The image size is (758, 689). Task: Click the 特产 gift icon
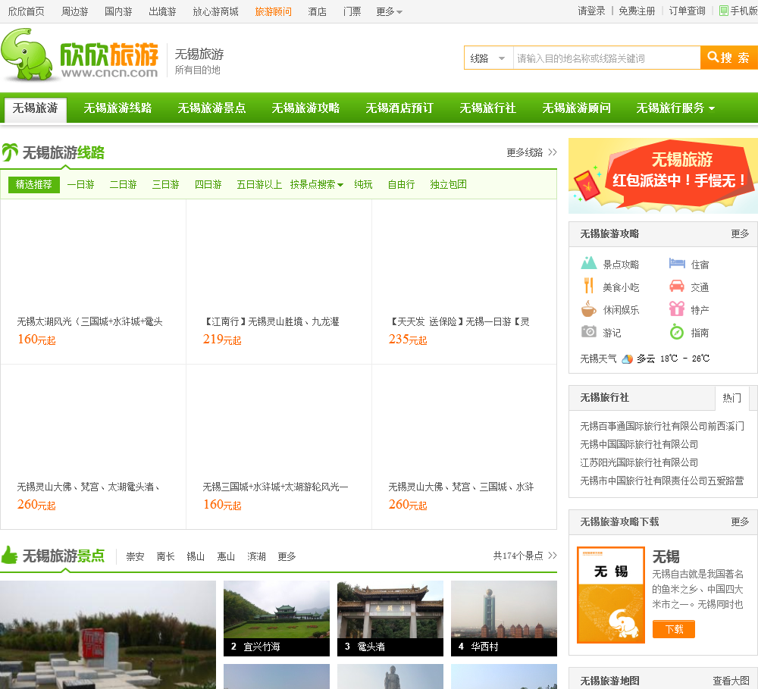point(677,308)
